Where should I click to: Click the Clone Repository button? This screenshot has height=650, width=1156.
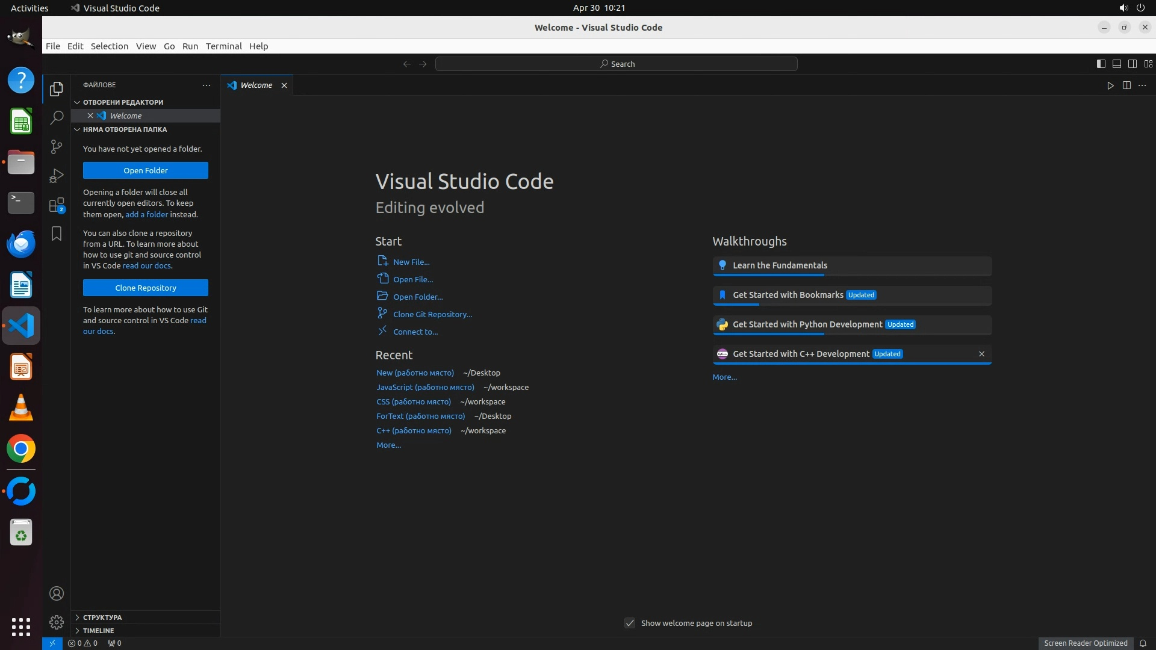146,288
